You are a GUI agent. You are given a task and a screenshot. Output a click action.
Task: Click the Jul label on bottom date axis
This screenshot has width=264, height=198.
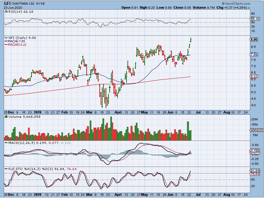tap(198, 195)
